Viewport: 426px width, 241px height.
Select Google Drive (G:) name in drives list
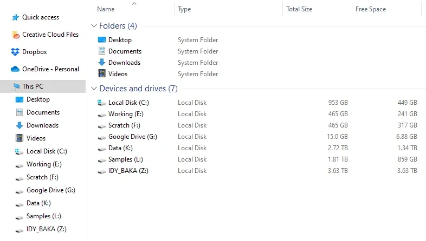(x=133, y=137)
